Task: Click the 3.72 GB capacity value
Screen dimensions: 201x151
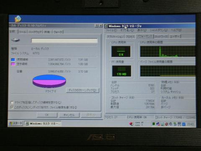Action: (x=83, y=72)
